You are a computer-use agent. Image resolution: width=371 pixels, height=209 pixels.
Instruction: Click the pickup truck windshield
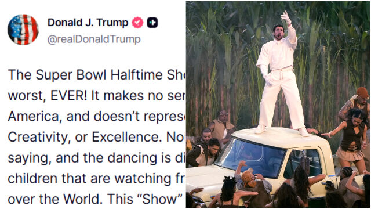coord(251,157)
